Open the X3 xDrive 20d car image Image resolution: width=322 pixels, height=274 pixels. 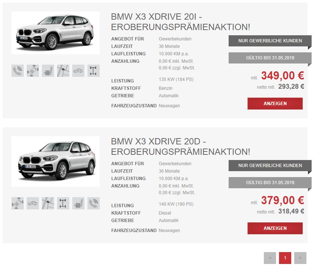point(56,162)
